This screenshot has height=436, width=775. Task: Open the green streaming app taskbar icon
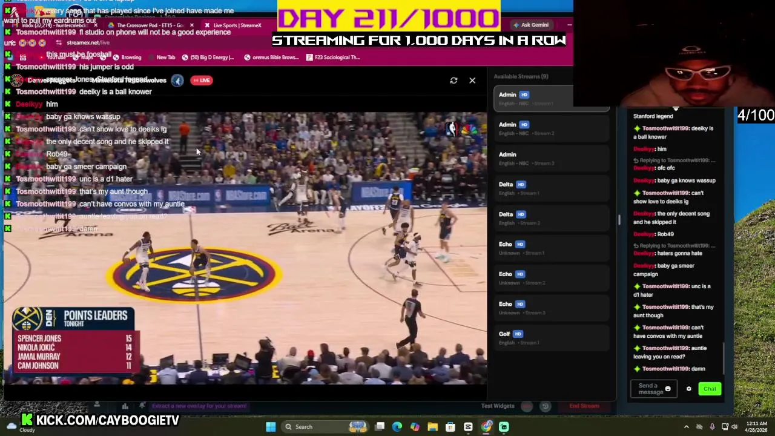pos(504,427)
